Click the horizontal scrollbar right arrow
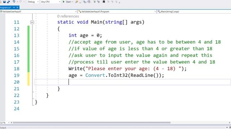The width and height of the screenshot is (231, 129). (230, 123)
